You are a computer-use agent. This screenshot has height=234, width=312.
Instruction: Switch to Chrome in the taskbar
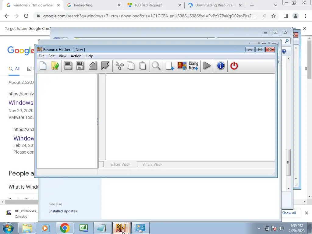(x=65, y=228)
